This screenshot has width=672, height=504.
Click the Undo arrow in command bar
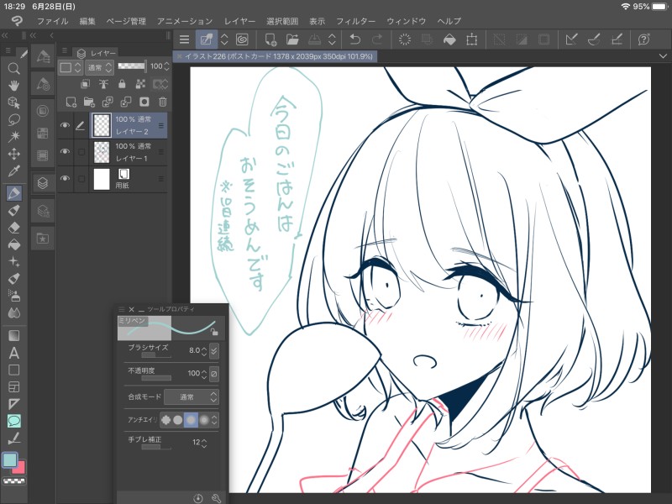tap(354, 39)
